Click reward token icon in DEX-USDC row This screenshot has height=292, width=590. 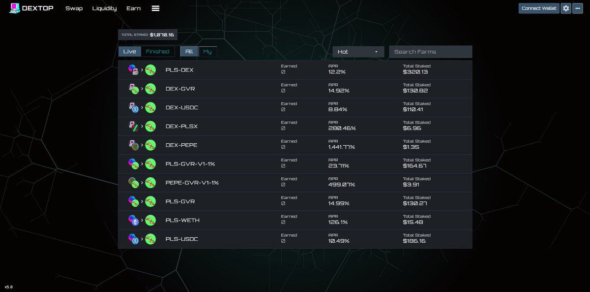click(x=150, y=108)
